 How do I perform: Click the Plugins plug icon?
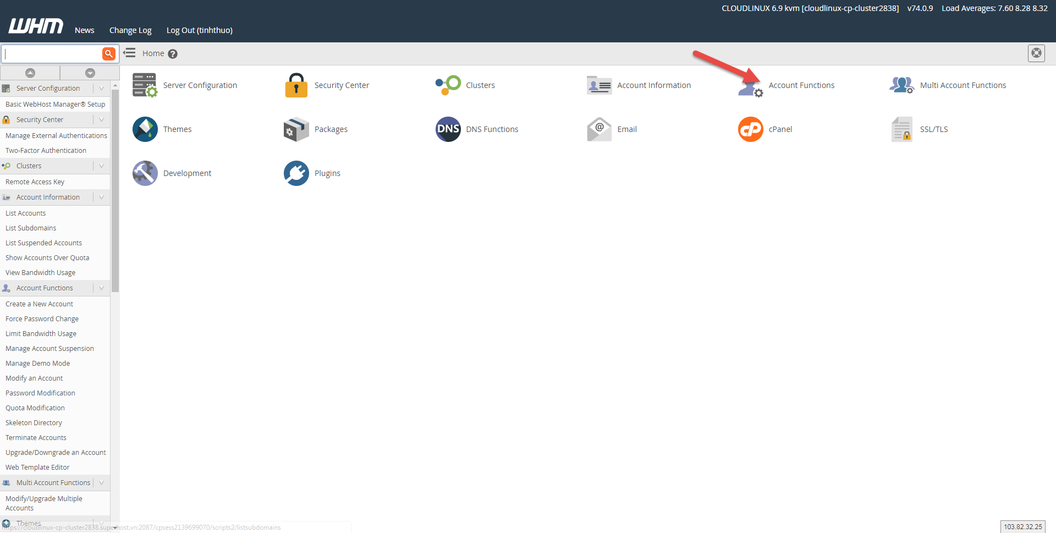296,173
